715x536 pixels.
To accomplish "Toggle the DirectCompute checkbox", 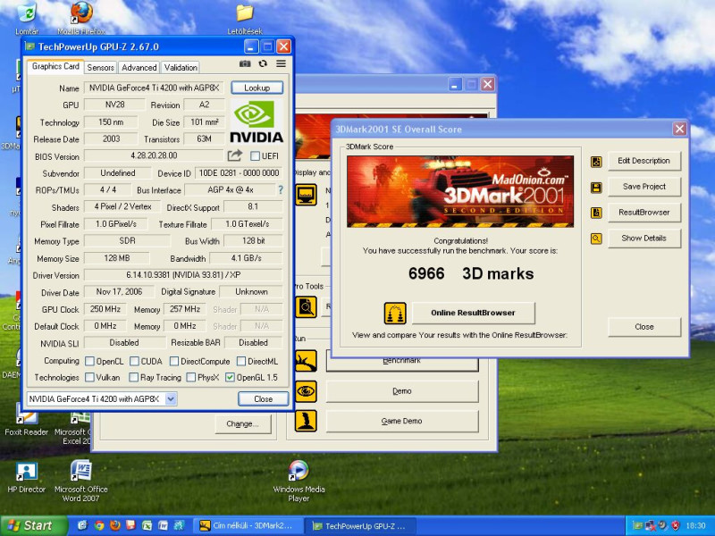I will click(173, 362).
